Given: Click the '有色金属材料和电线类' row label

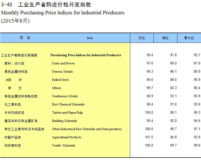Looking at the screenshot, I should pyautogui.click(x=21, y=96).
